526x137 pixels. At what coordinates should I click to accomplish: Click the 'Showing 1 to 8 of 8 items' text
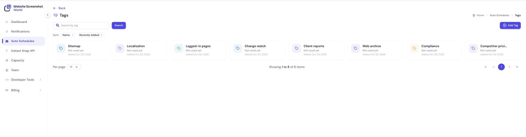point(287,67)
